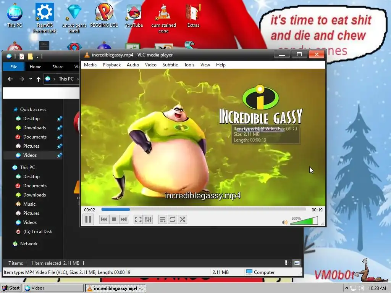
Task: Toggle the VLC playlist view
Action: pos(162,219)
